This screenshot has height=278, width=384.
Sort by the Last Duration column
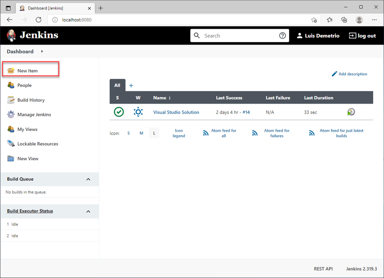(x=318, y=98)
